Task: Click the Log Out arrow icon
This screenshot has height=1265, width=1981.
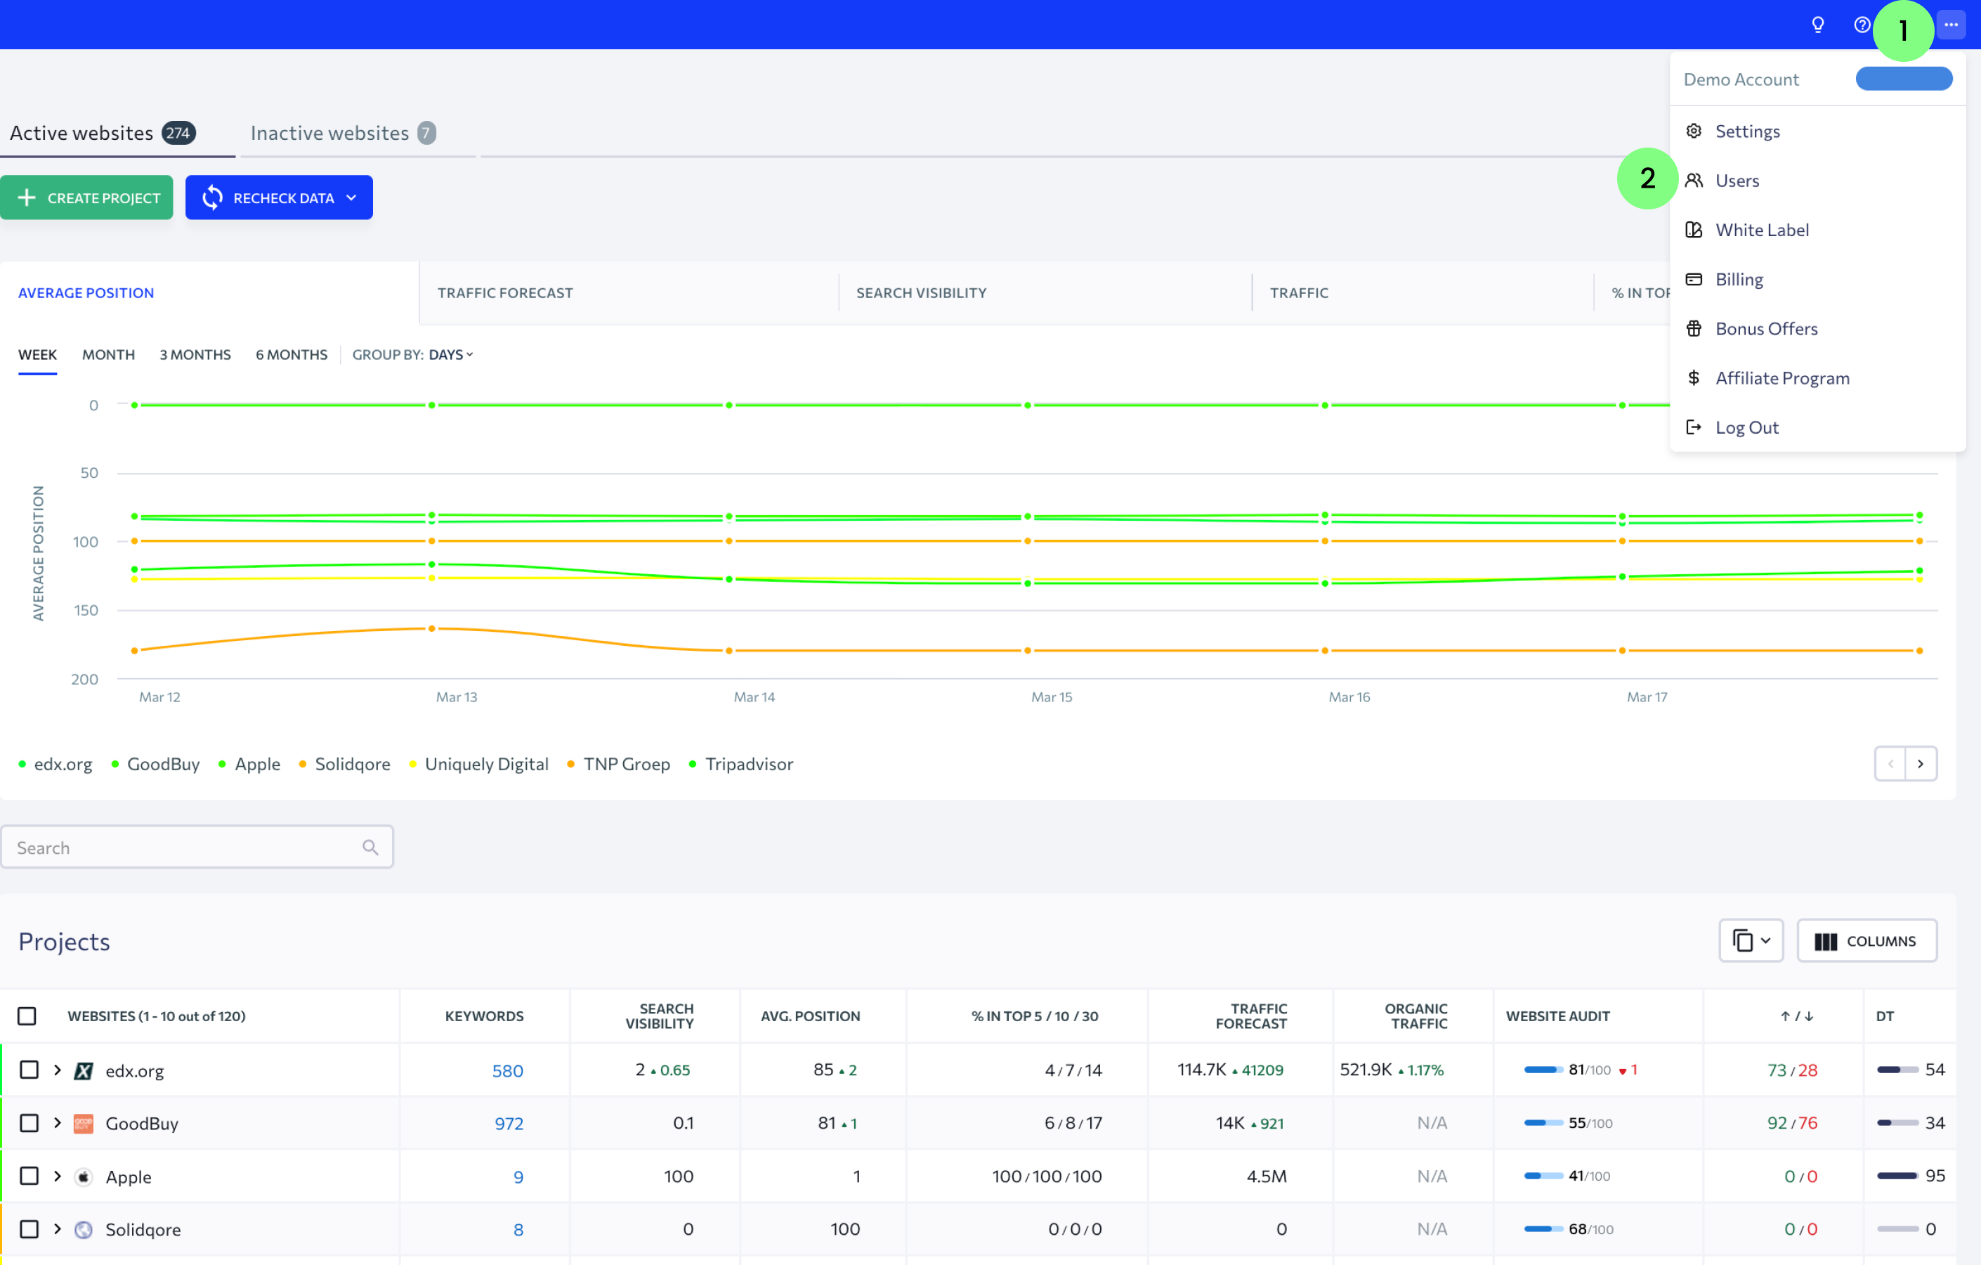Action: [1693, 427]
